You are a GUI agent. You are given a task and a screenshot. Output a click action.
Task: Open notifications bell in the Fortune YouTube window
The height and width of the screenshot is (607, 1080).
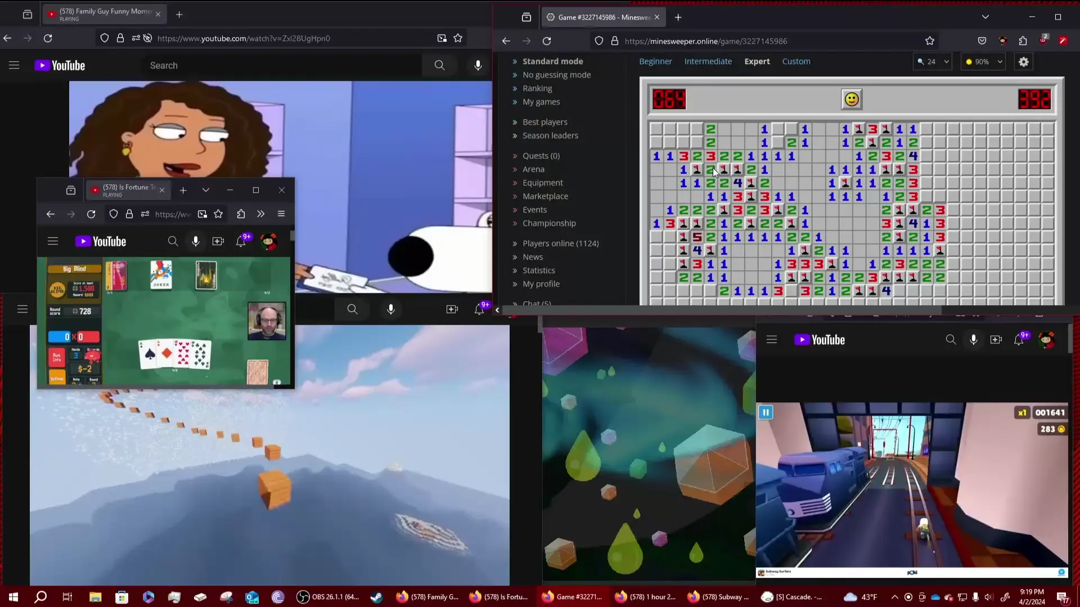point(241,241)
